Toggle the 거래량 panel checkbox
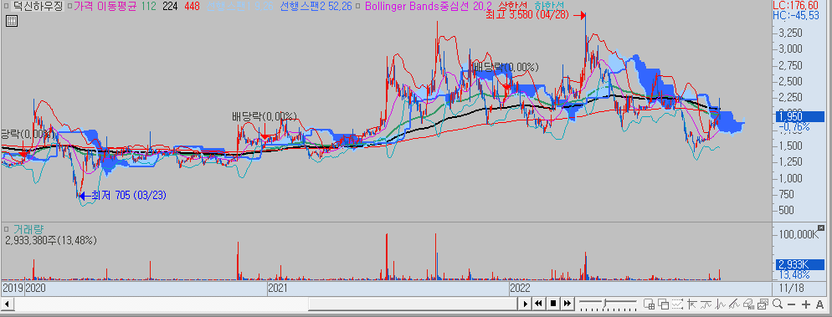Image resolution: width=832 pixels, height=317 pixels. [x=7, y=229]
